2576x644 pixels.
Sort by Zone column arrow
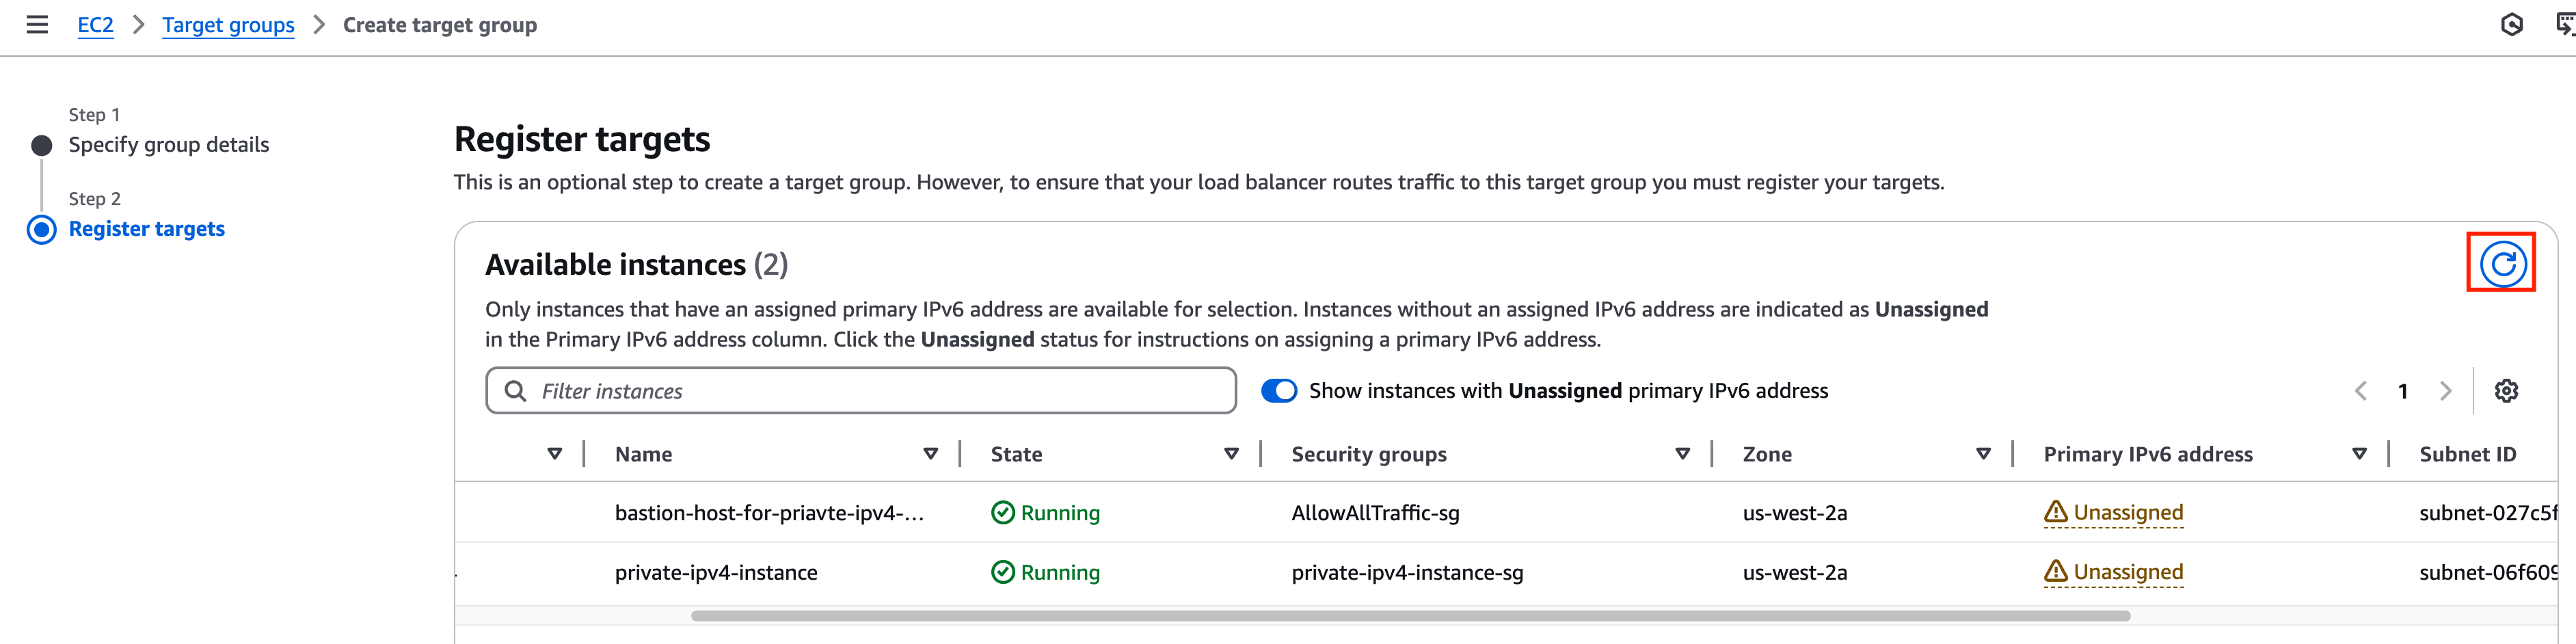point(1983,454)
